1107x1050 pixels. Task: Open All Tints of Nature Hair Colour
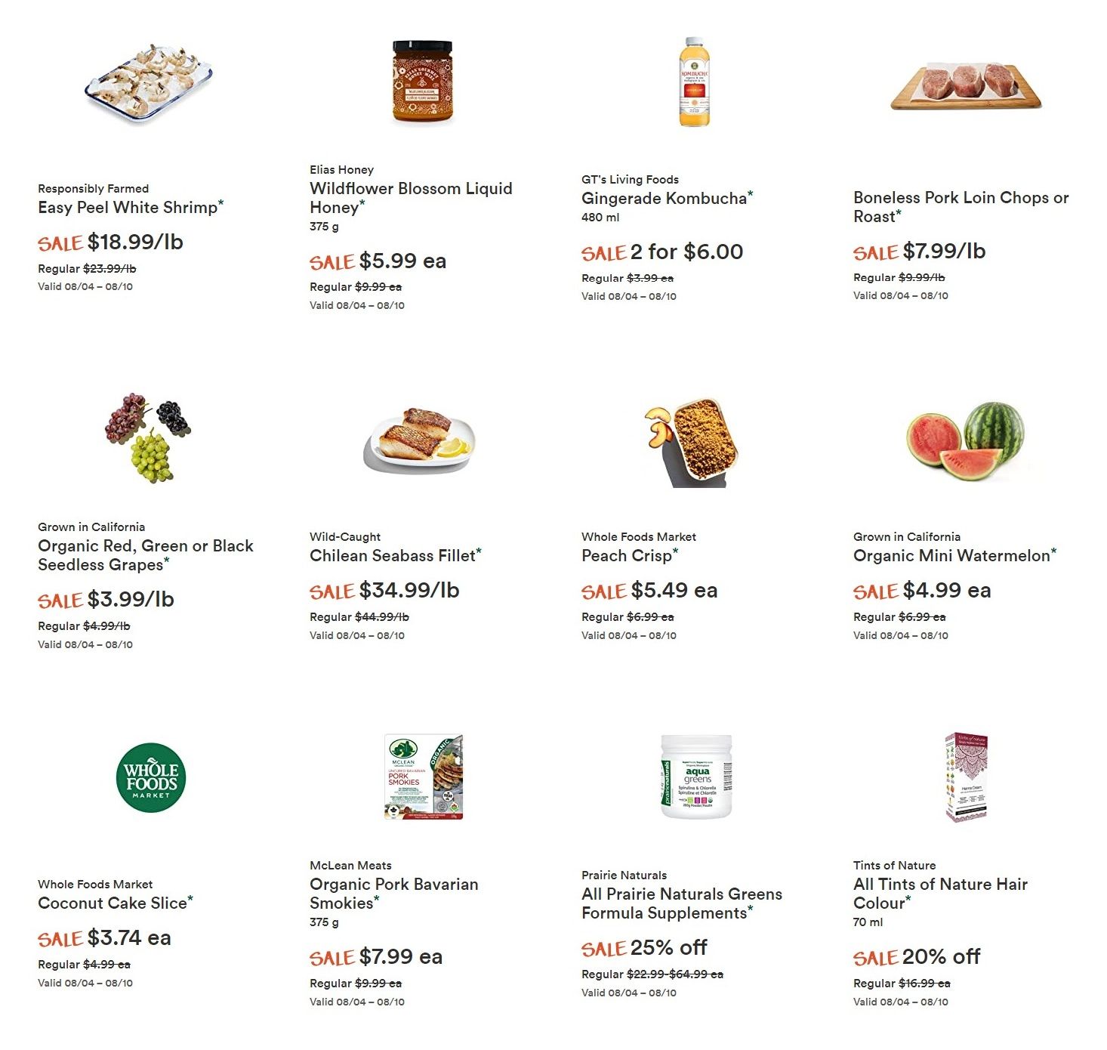coord(940,894)
